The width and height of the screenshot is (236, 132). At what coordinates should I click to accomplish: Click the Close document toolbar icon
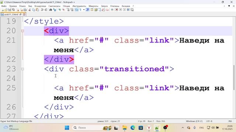point(18,10)
